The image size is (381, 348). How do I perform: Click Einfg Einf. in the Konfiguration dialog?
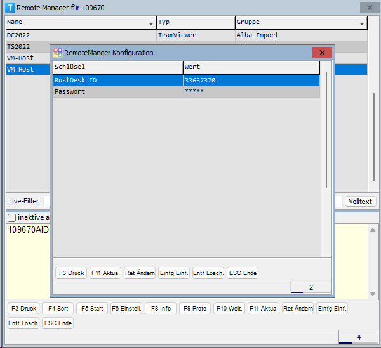tap(174, 273)
